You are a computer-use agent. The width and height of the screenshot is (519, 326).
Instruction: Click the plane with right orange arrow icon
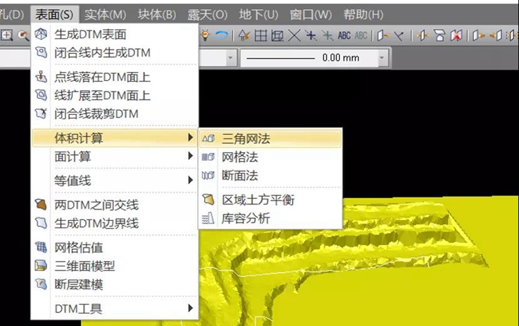(x=479, y=35)
